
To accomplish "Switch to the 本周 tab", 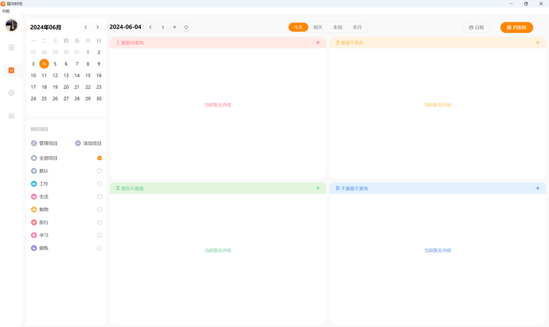I will 338,27.
